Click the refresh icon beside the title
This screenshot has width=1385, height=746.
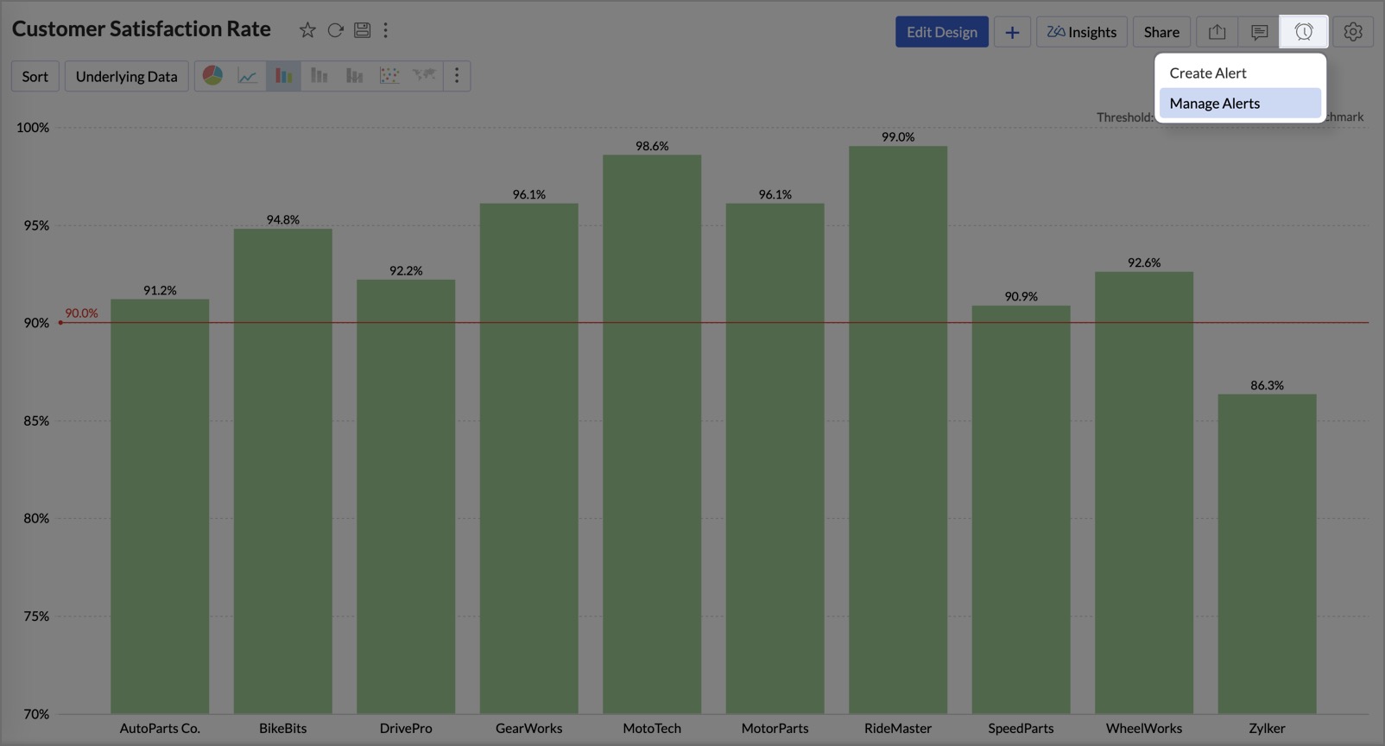[x=335, y=30]
